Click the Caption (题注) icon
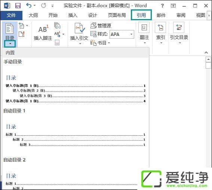Screen dimensions: 212x190 pyautogui.click(x=144, y=27)
